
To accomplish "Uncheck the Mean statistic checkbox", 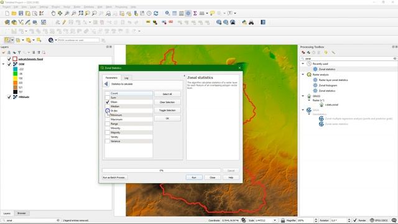I will coord(108,102).
